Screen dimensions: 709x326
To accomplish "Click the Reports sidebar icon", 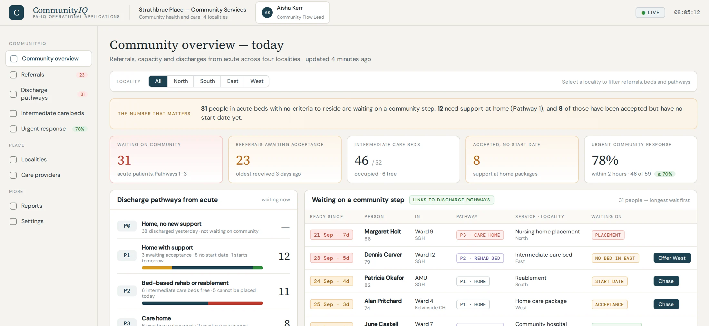I will coord(13,206).
